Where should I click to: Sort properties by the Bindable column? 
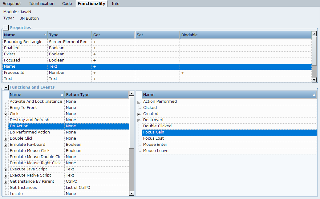[x=245, y=35]
